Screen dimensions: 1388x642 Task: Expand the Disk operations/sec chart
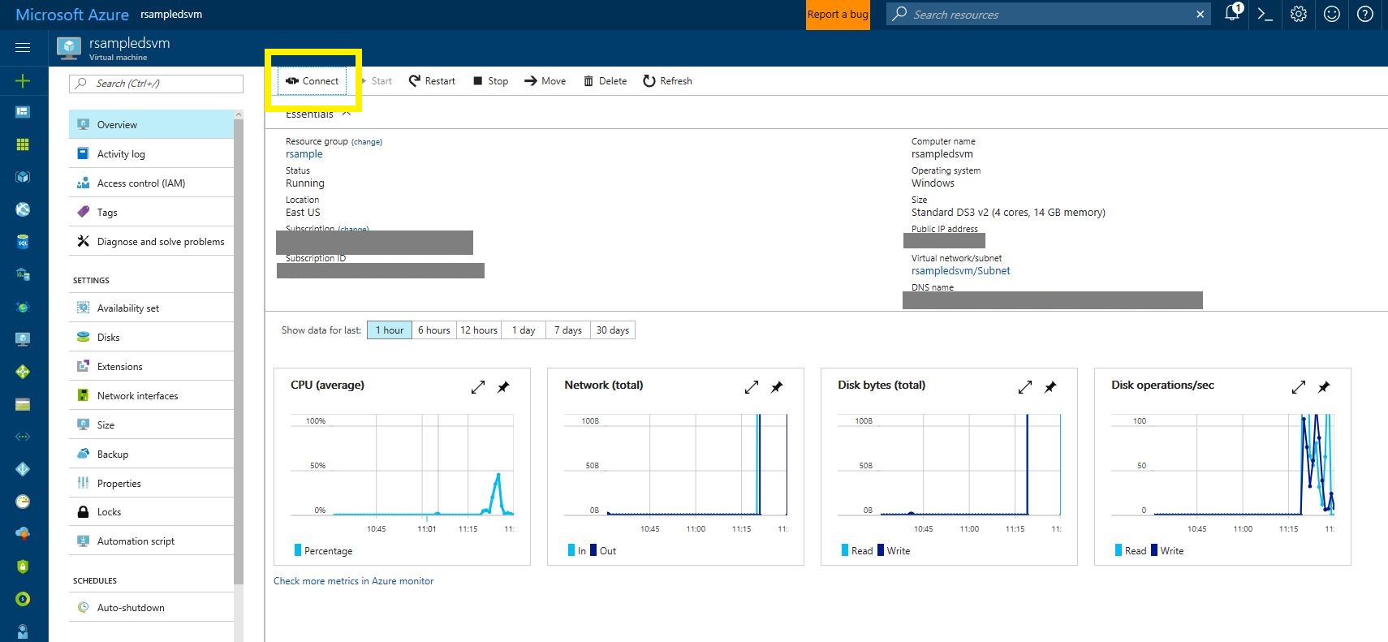[x=1299, y=387]
